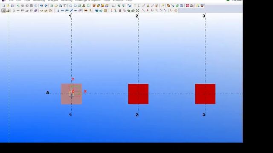Click the bottom grid label 3

[203, 115]
